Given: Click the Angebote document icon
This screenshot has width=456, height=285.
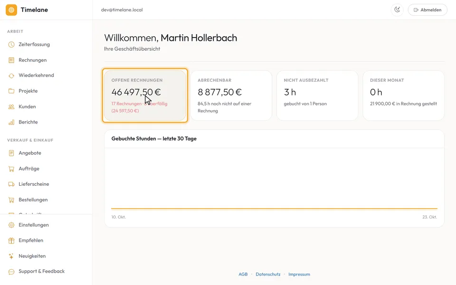Looking at the screenshot, I should tap(11, 153).
